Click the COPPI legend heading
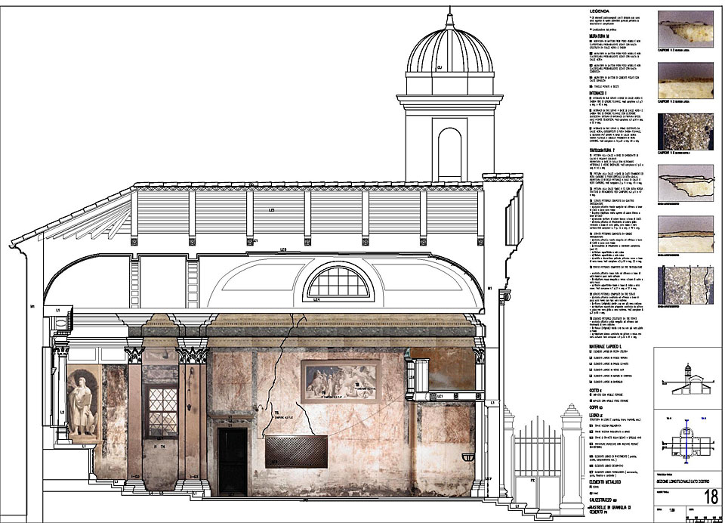The height and width of the screenshot is (523, 725). [597, 407]
